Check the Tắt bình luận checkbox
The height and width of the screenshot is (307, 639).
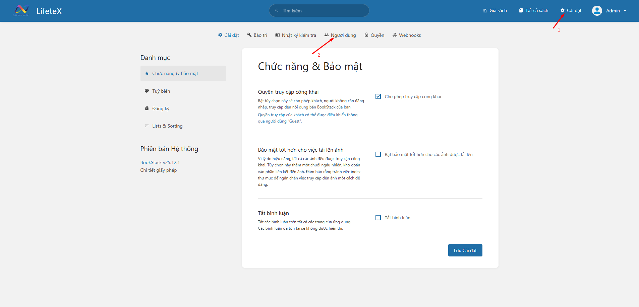click(378, 218)
